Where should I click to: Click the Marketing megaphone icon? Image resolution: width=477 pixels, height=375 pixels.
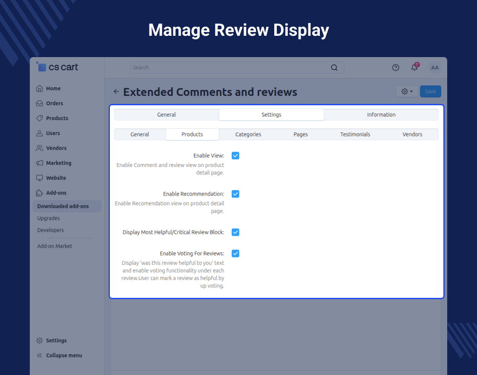tap(40, 163)
